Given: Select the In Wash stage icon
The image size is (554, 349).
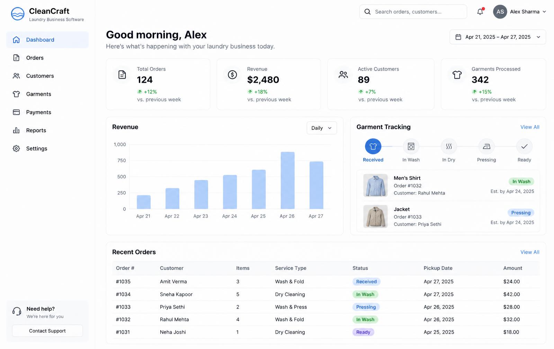Looking at the screenshot, I should tap(411, 146).
